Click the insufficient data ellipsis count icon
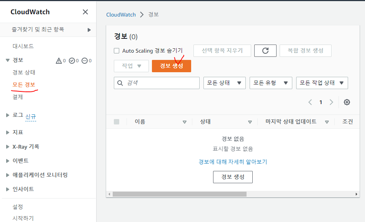The width and height of the screenshot is (365, 222). coord(85,61)
